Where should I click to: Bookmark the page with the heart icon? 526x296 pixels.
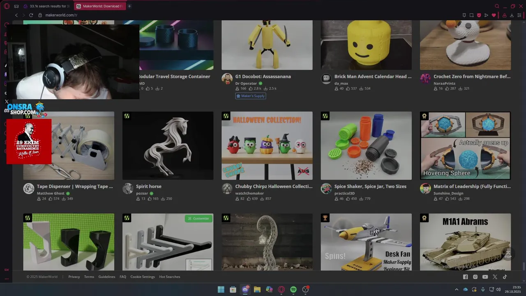(x=494, y=15)
